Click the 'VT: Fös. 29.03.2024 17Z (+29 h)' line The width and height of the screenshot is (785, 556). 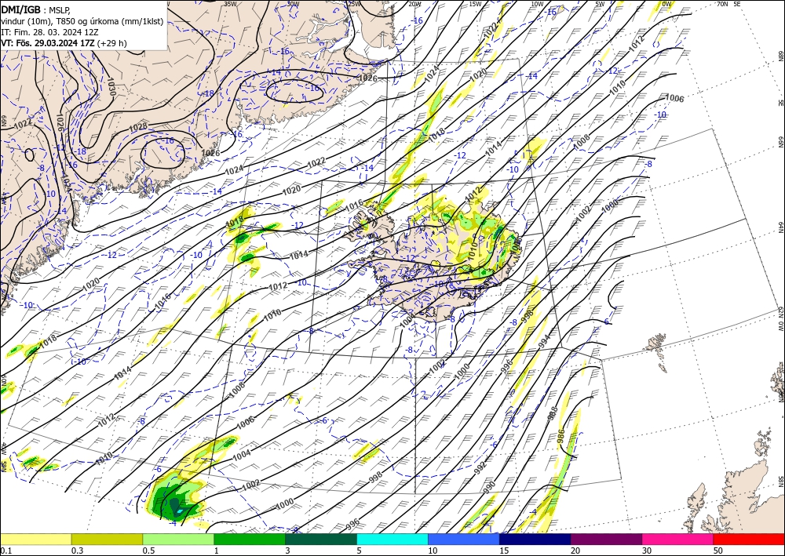pos(64,43)
